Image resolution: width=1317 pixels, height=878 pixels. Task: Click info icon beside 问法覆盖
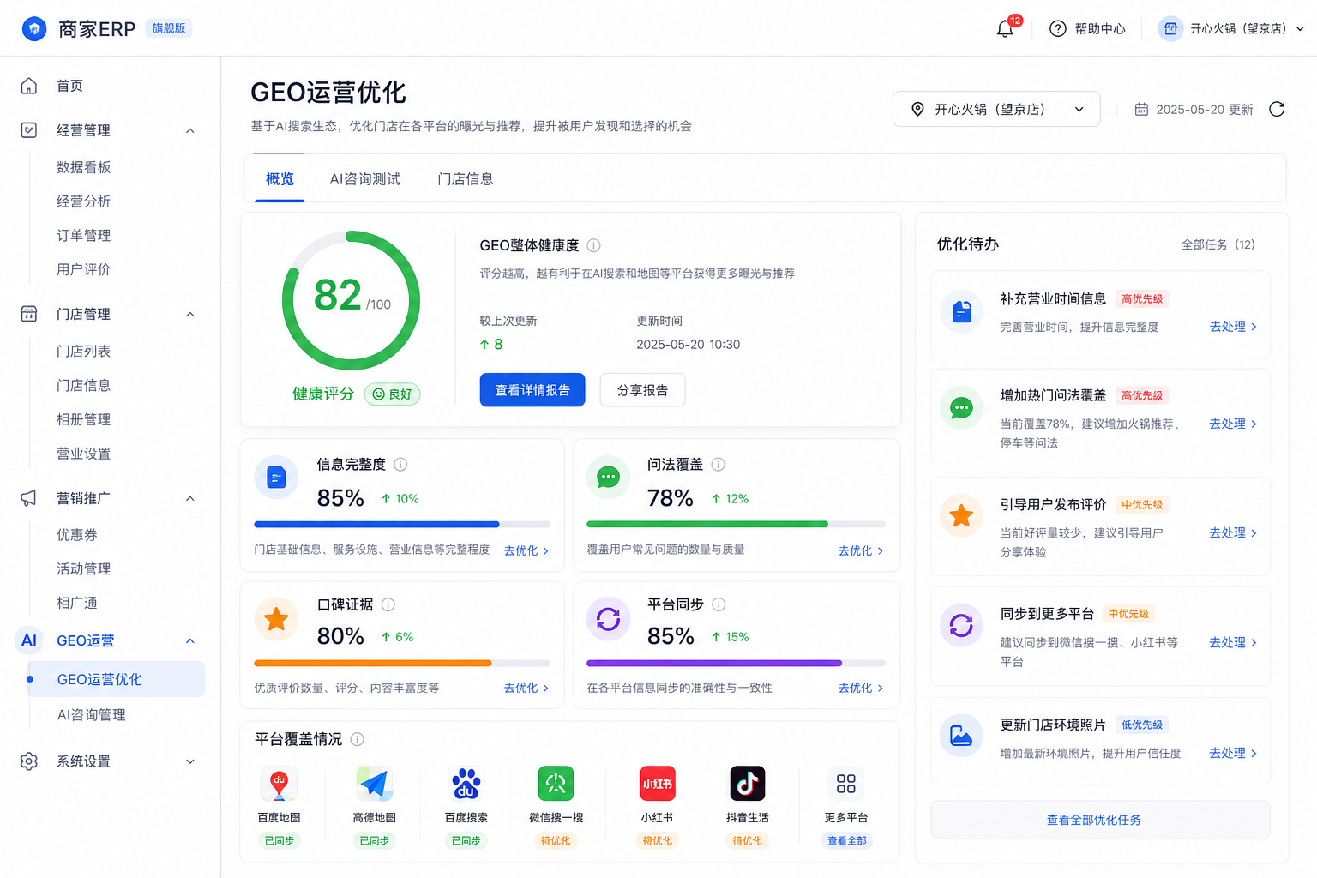tap(719, 465)
